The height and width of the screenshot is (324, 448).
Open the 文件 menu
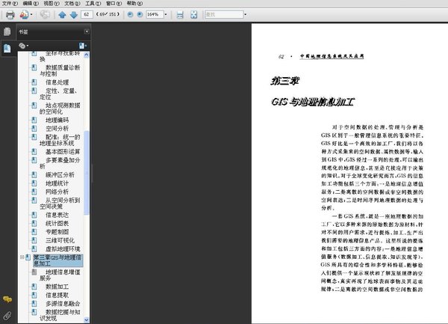coord(7,3)
